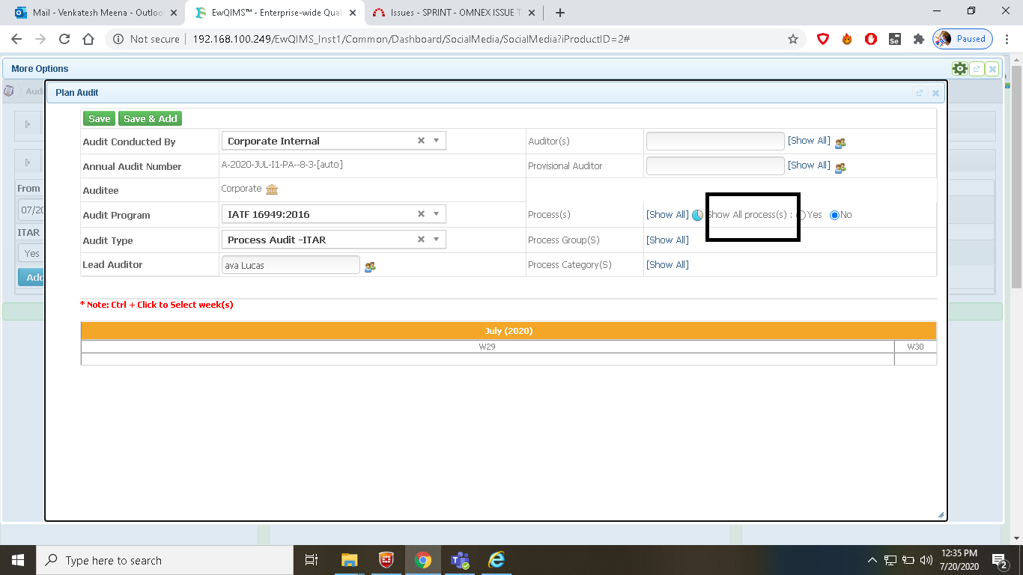Click the More Options panel header
This screenshot has height=575, width=1023.
(502, 69)
